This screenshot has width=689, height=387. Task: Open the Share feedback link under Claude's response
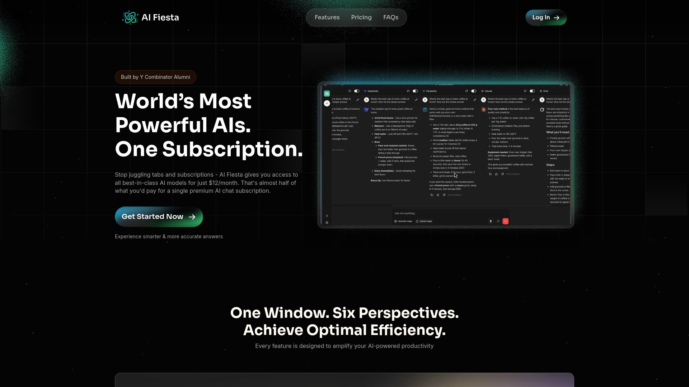[x=514, y=174]
